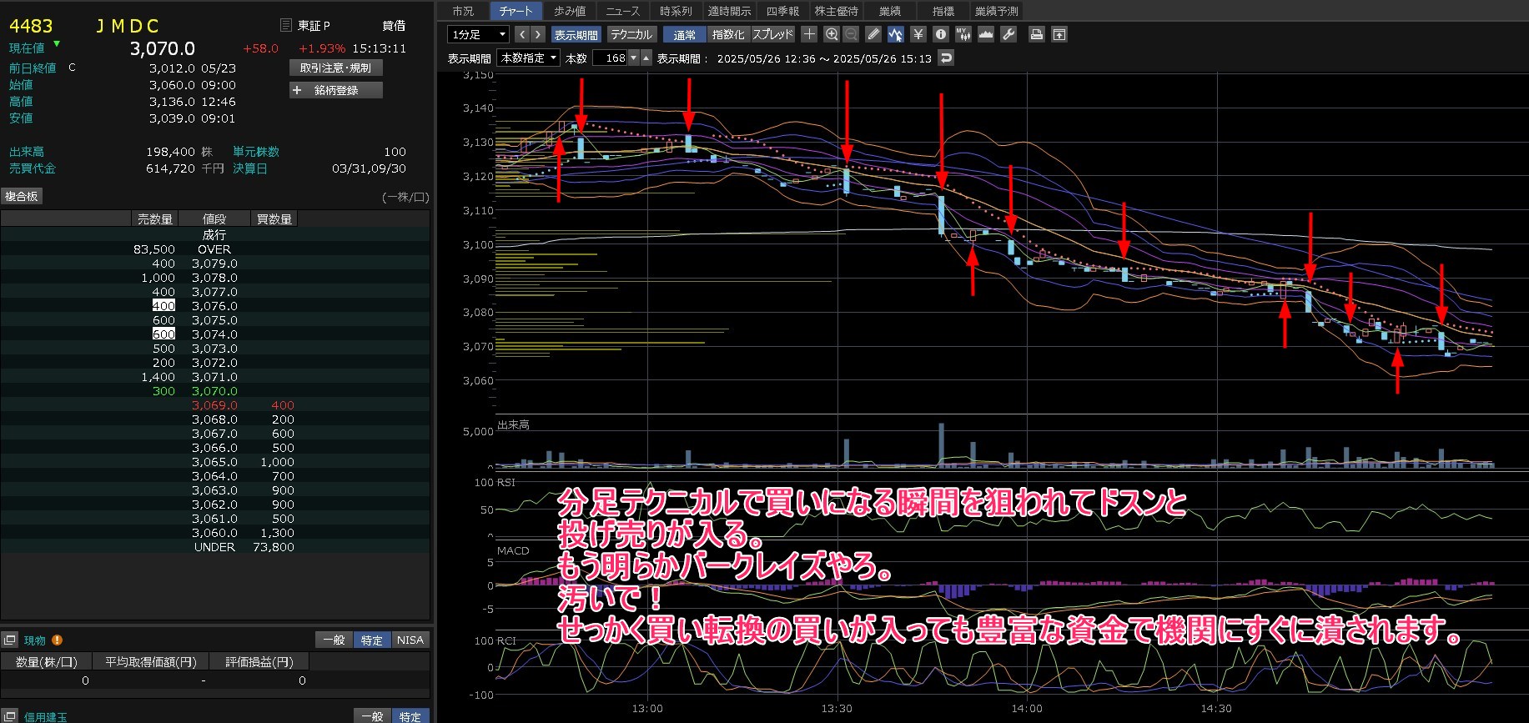1529x723 pixels.
Task: Select NISA account for 現物
Action: pyautogui.click(x=410, y=640)
